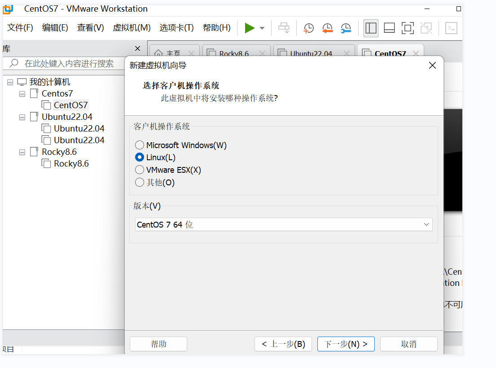Select the CentOS7 VM in library tree
Image resolution: width=496 pixels, height=368 pixels.
tap(70, 105)
